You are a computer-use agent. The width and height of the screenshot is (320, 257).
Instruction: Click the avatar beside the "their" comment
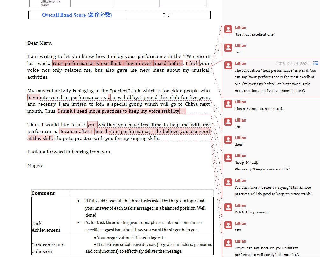[x=228, y=140]
